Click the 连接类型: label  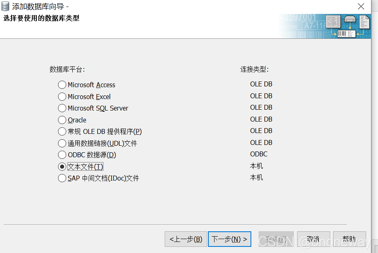click(x=254, y=69)
